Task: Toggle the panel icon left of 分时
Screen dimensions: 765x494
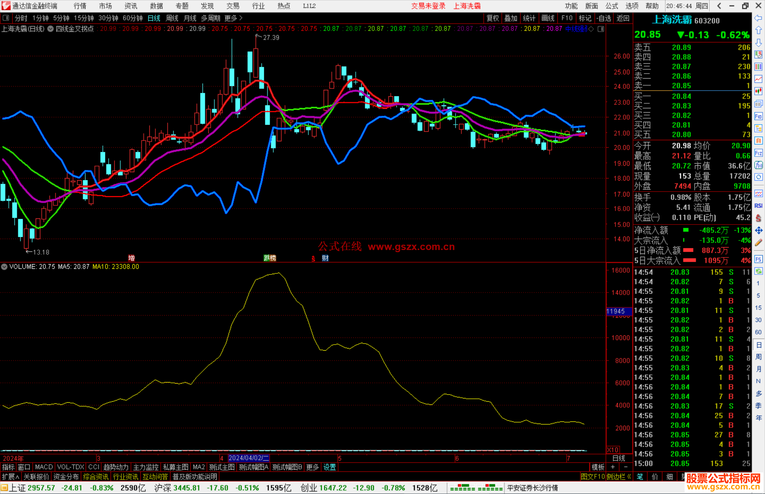Action: (6, 18)
